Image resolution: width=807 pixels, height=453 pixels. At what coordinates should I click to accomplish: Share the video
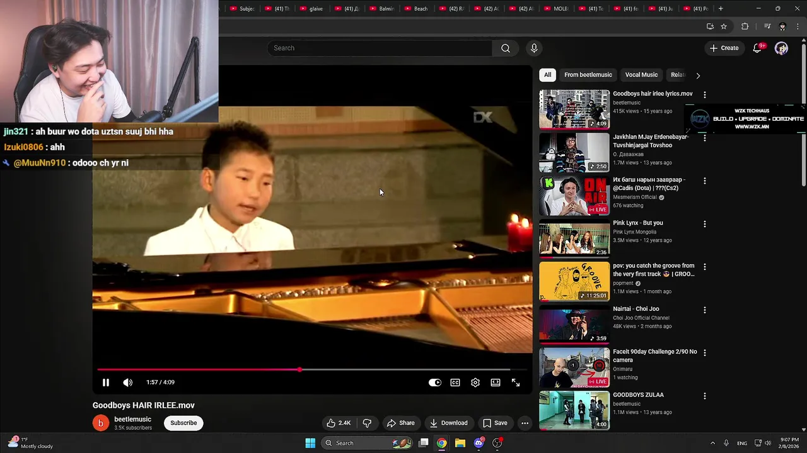pos(401,423)
